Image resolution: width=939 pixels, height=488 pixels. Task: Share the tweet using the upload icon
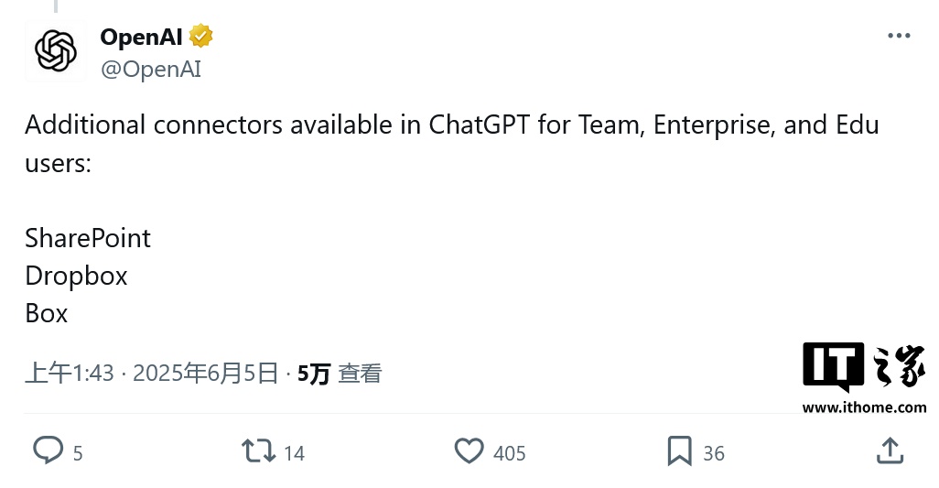(x=890, y=450)
